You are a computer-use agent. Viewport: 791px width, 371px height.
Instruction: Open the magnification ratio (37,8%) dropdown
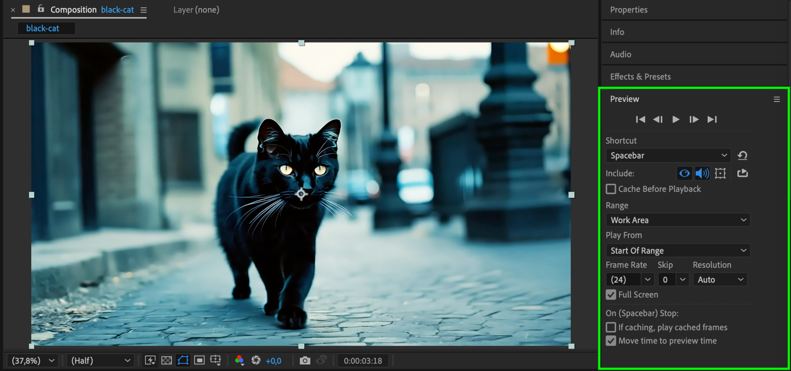33,361
